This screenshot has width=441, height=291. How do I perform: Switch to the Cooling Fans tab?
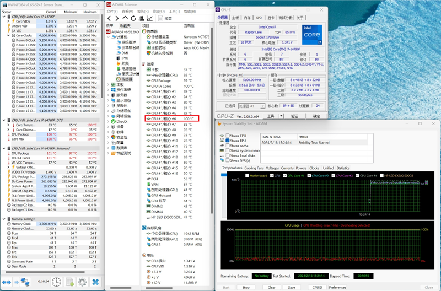[x=254, y=168]
